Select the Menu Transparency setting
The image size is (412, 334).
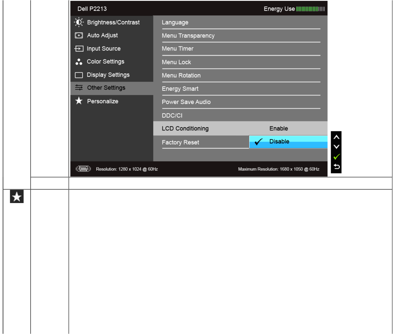click(x=241, y=36)
